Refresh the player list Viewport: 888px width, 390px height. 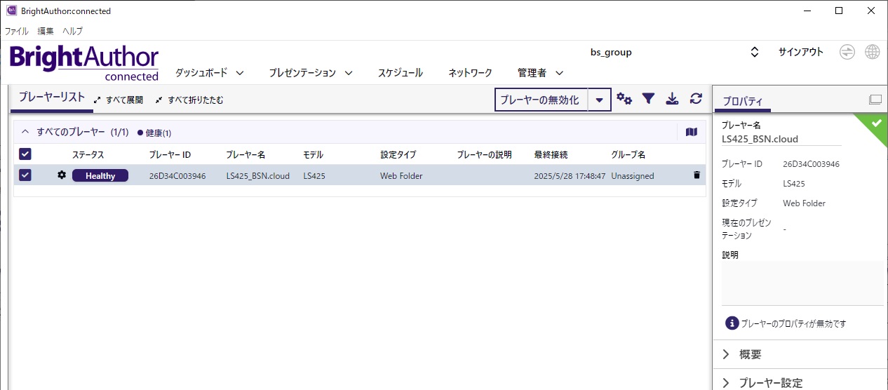click(696, 100)
